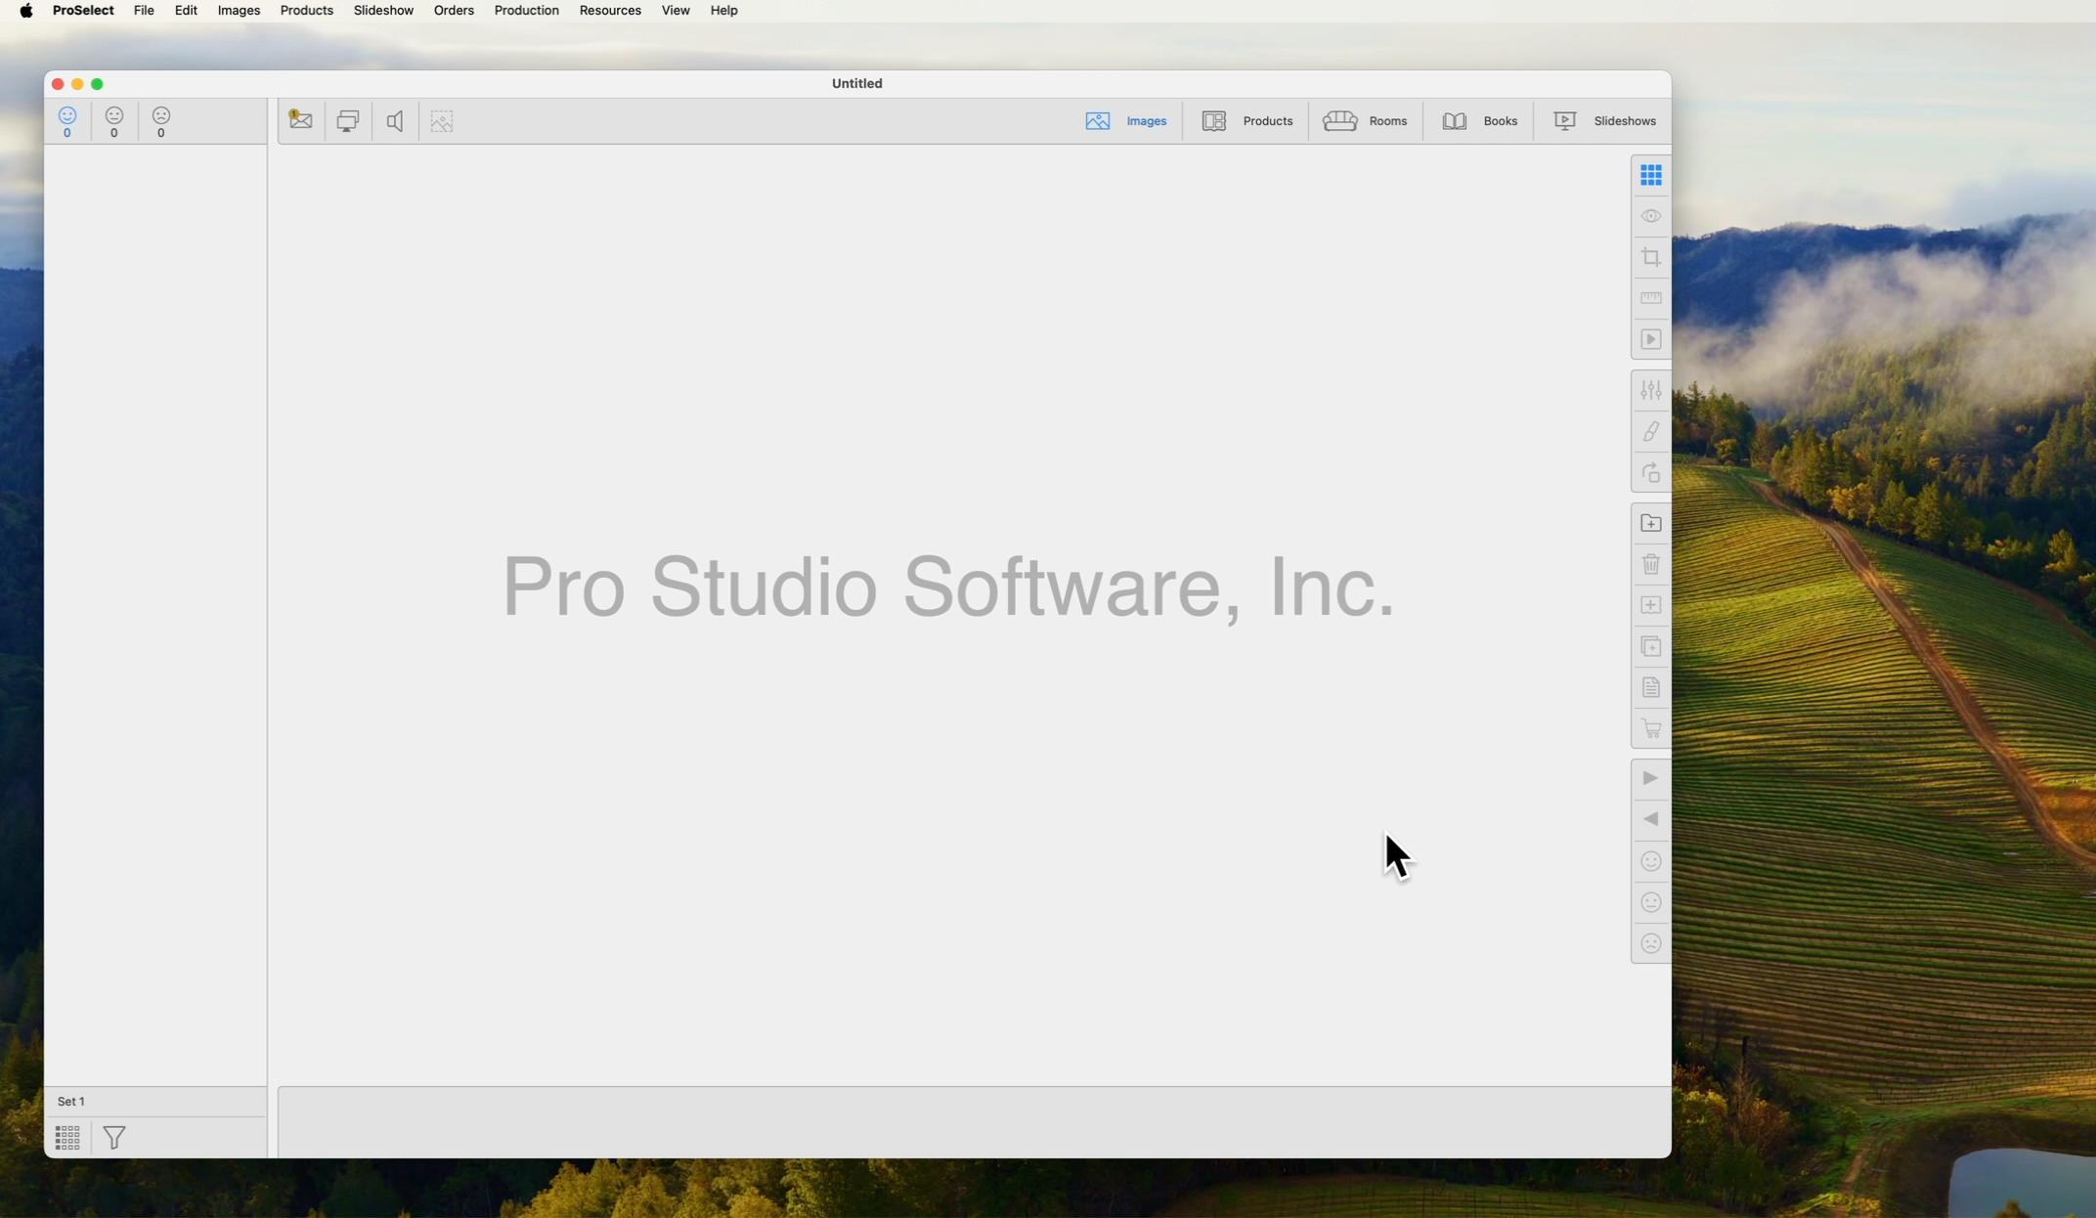This screenshot has width=2096, height=1218.
Task: Click the trash delete icon
Action: [1650, 564]
